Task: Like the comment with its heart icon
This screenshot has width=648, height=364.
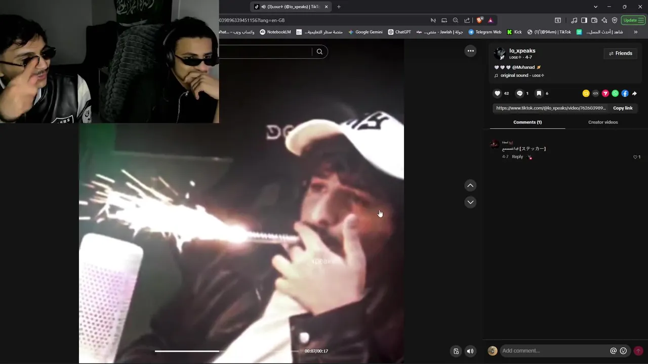Action: [635, 157]
